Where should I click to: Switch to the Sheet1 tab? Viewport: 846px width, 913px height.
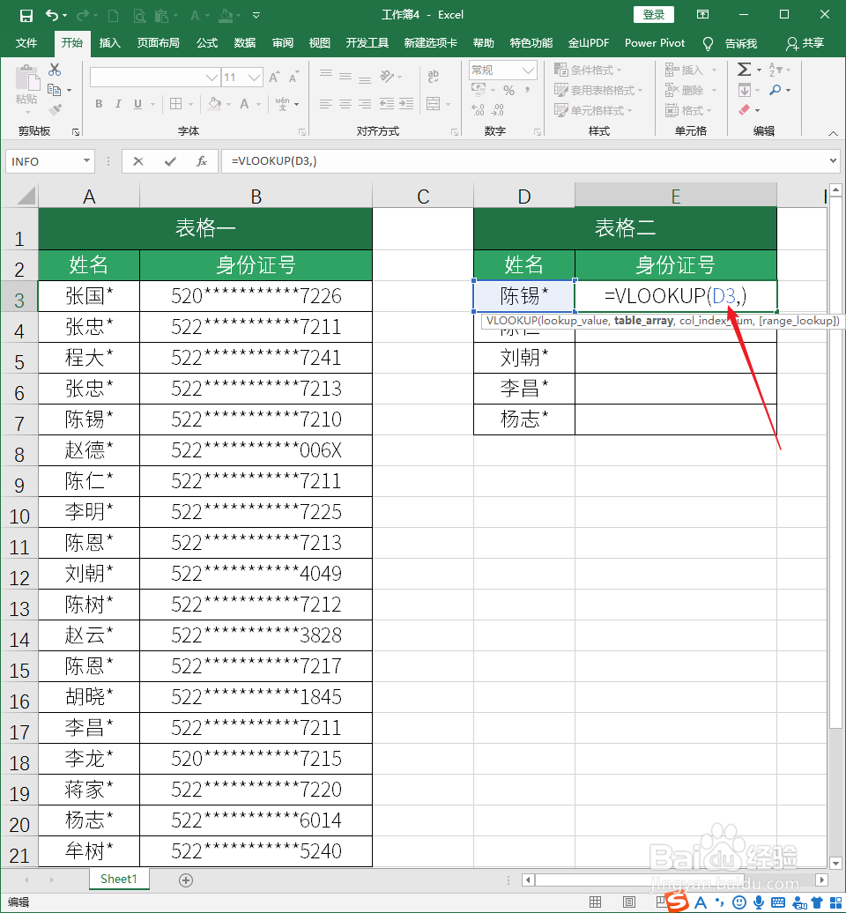coord(118,879)
